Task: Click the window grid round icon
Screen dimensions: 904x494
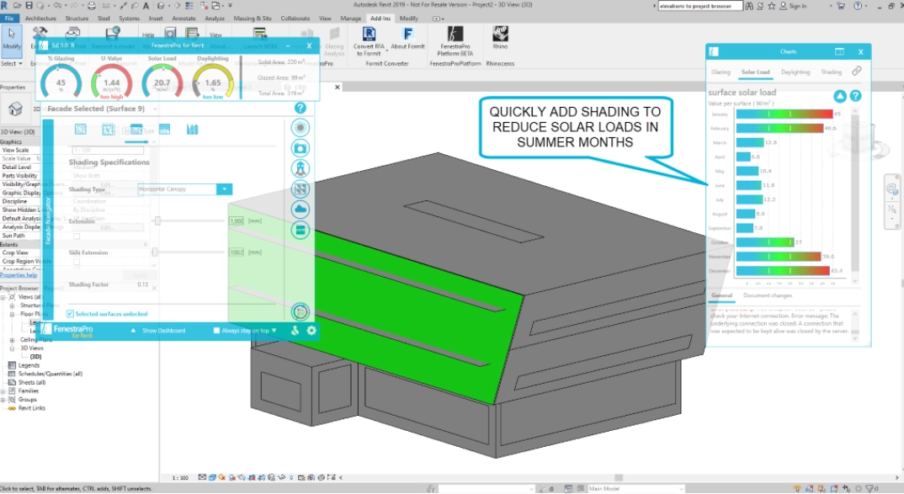Action: 300,189
